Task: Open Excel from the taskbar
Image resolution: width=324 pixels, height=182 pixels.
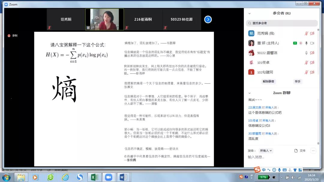Action: pyautogui.click(x=94, y=177)
